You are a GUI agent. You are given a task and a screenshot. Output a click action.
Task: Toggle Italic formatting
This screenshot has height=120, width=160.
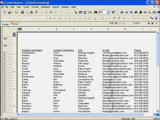point(65,18)
